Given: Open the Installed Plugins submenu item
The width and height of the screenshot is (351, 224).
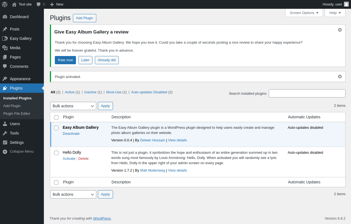Looking at the screenshot, I should tap(17, 98).
